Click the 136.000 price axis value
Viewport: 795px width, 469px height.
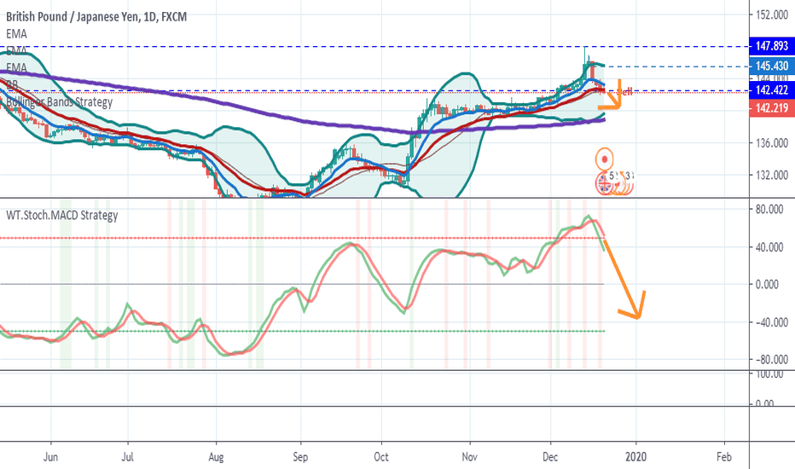click(x=771, y=143)
